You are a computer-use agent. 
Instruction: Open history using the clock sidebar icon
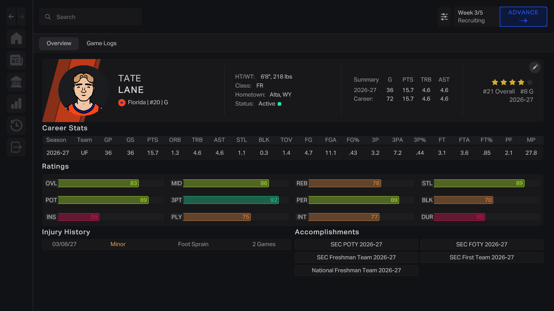(16, 125)
